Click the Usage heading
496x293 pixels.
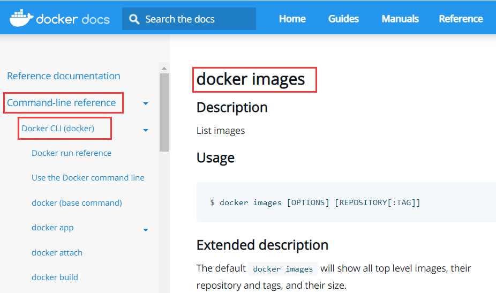click(215, 157)
